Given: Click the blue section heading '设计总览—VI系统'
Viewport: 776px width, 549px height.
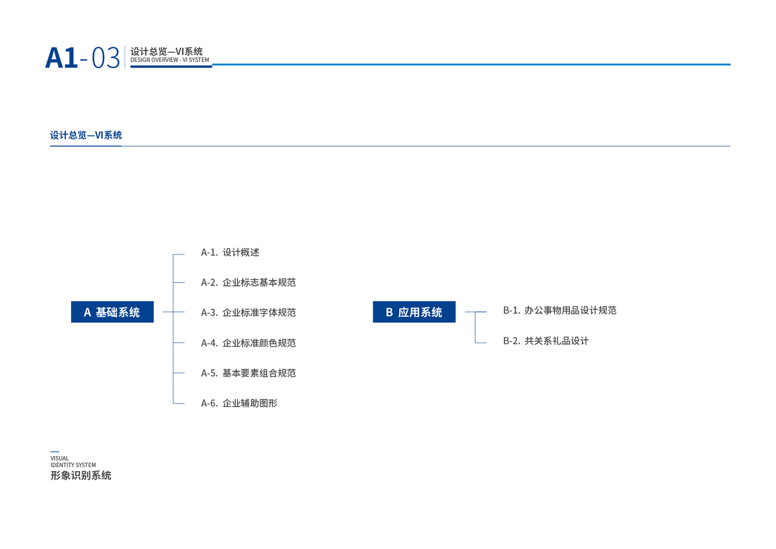Looking at the screenshot, I should pos(86,135).
